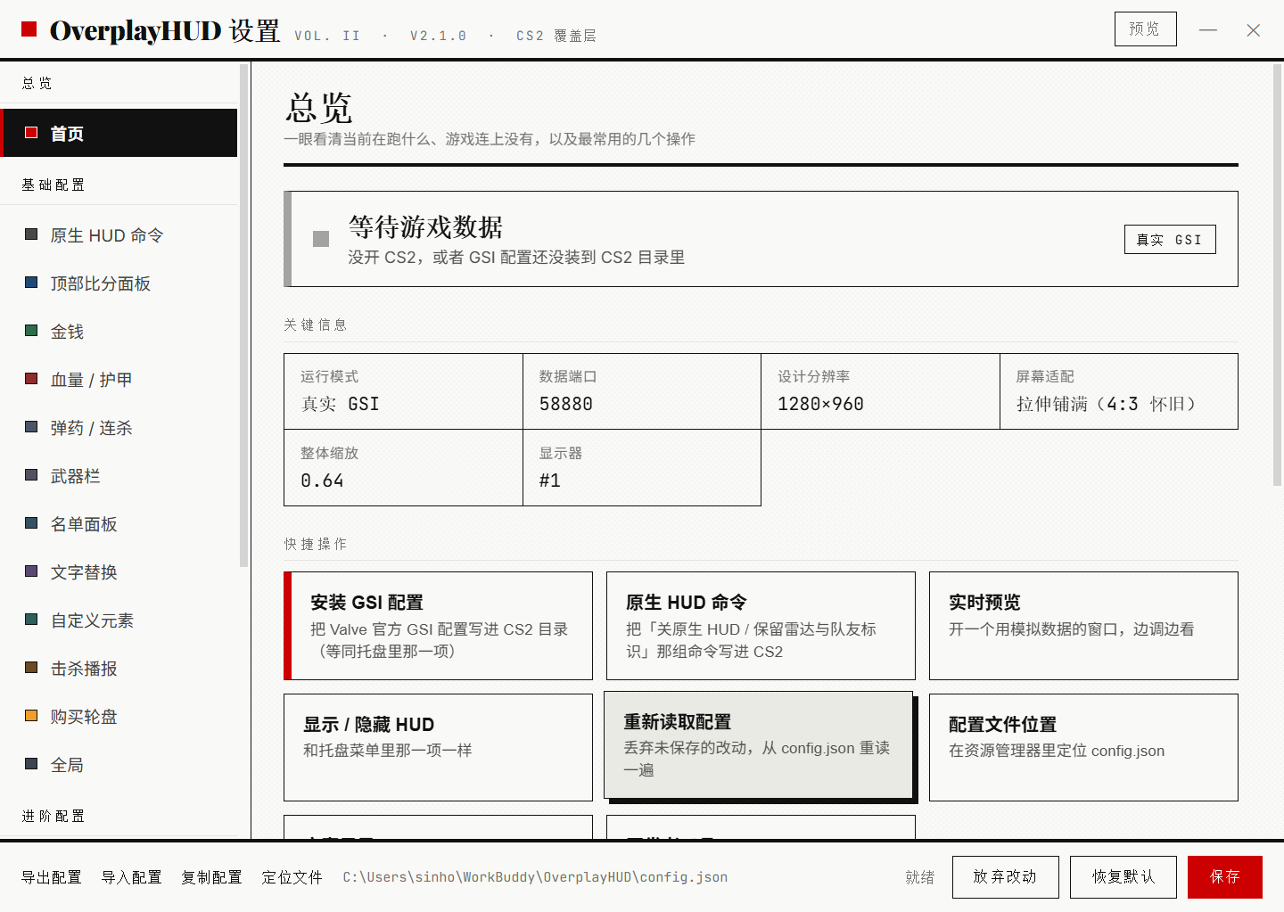This screenshot has width=1284, height=912.
Task: Click the sidebar vertical scrollbar
Action: pyautogui.click(x=243, y=316)
